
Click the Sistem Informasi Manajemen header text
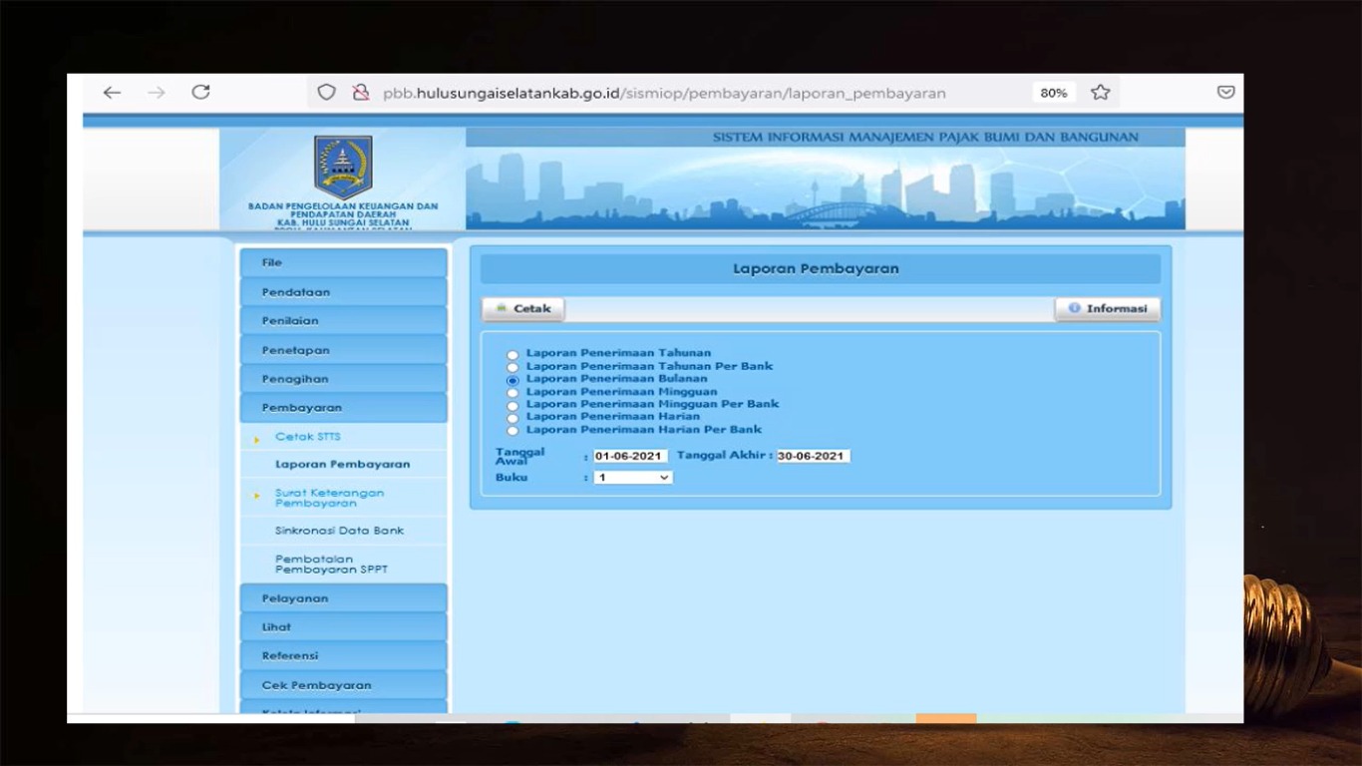tap(925, 138)
